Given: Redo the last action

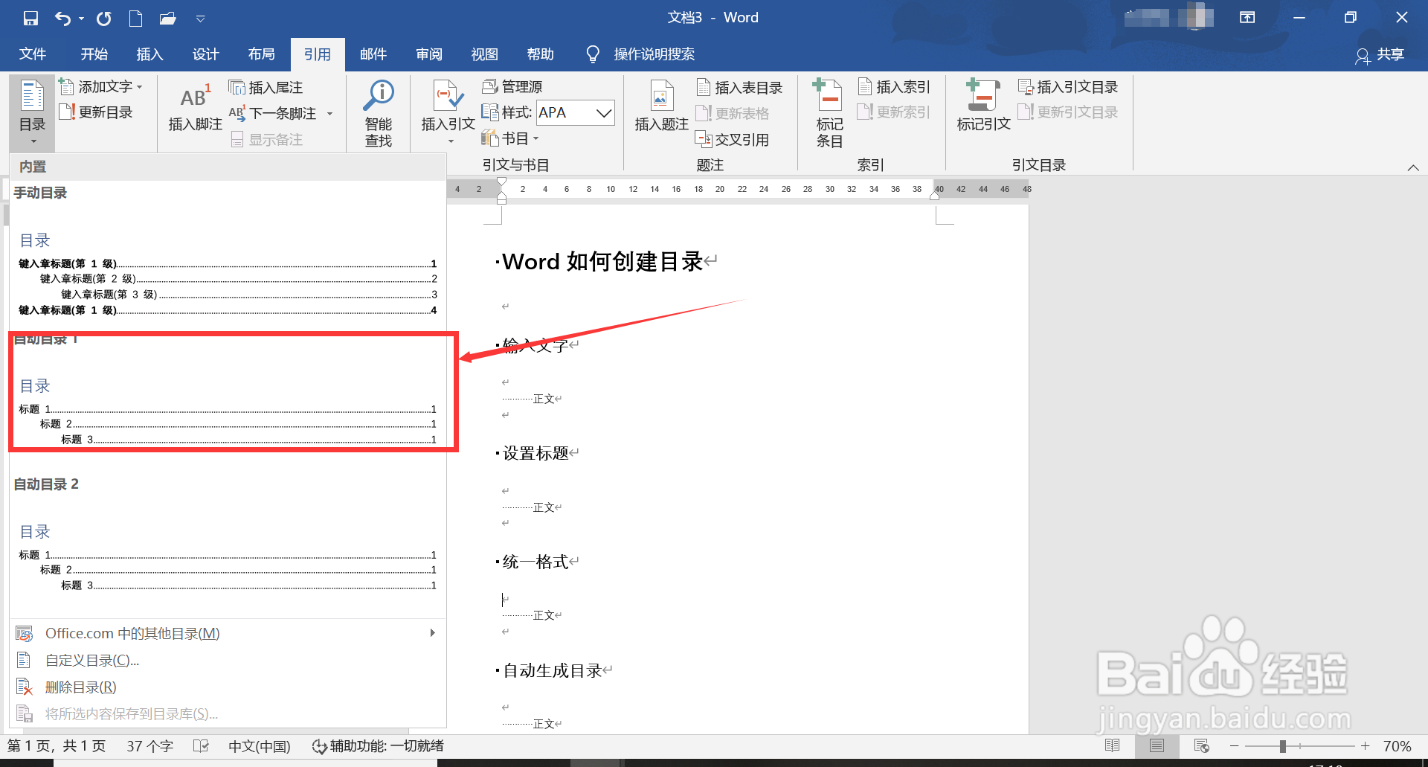Looking at the screenshot, I should (x=103, y=18).
